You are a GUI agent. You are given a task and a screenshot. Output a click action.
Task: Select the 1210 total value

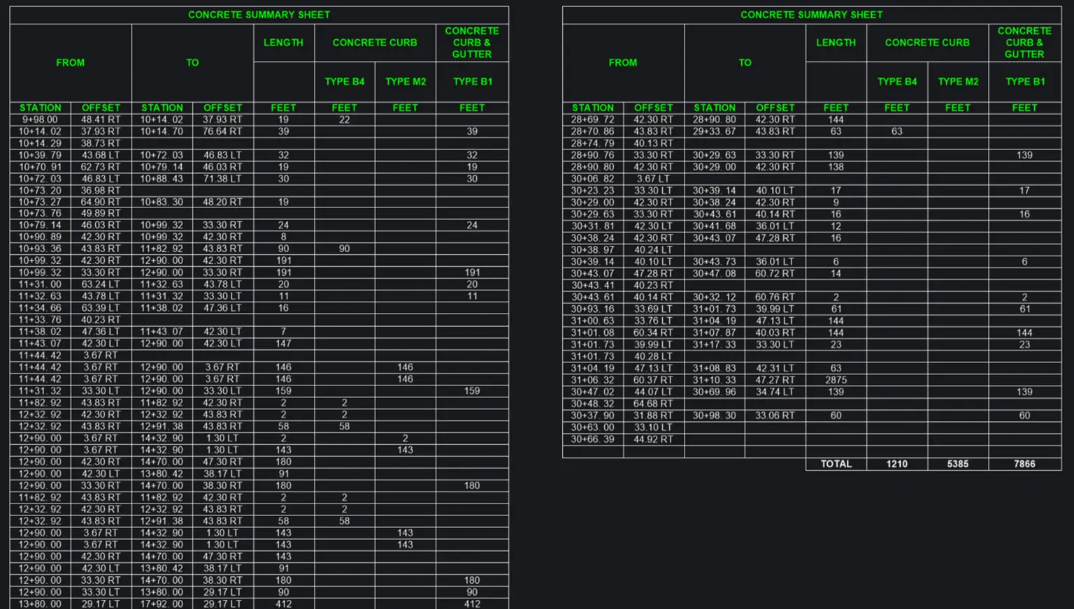click(896, 464)
